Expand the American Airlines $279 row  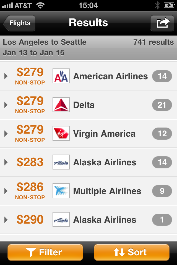click(x=6, y=76)
